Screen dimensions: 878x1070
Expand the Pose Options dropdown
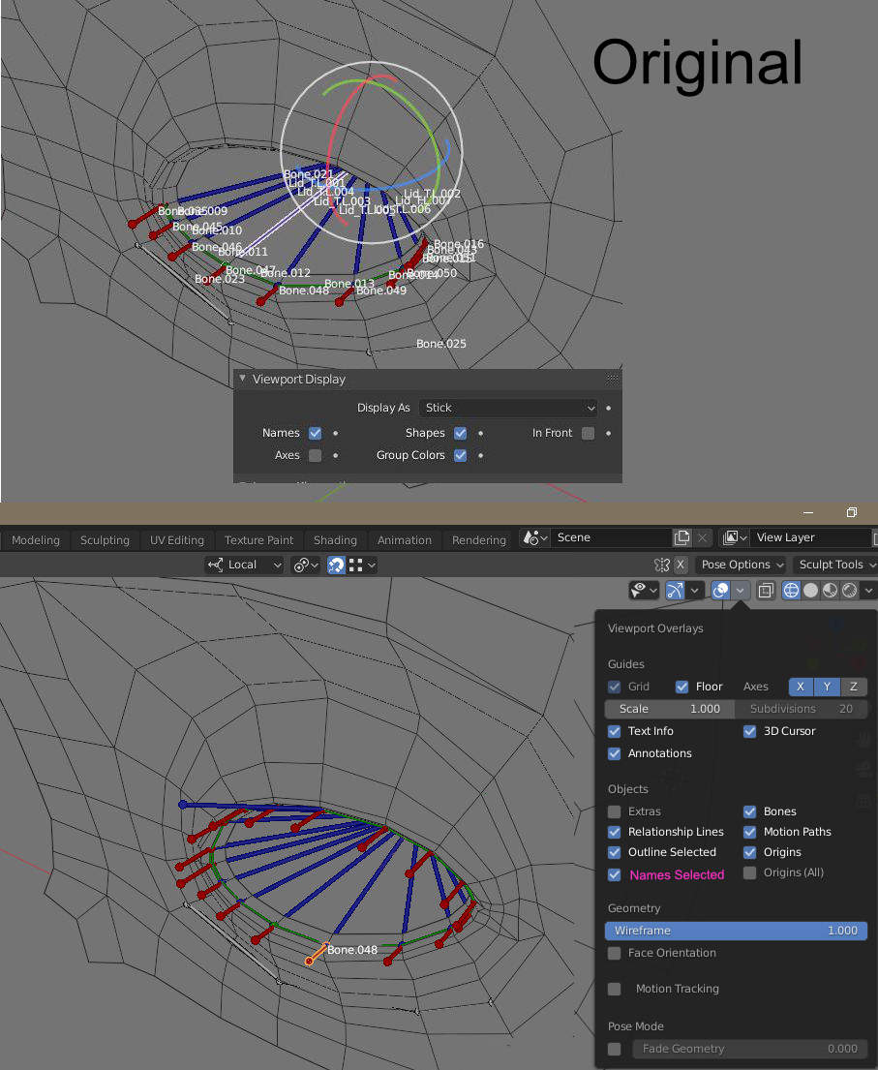[741, 566]
